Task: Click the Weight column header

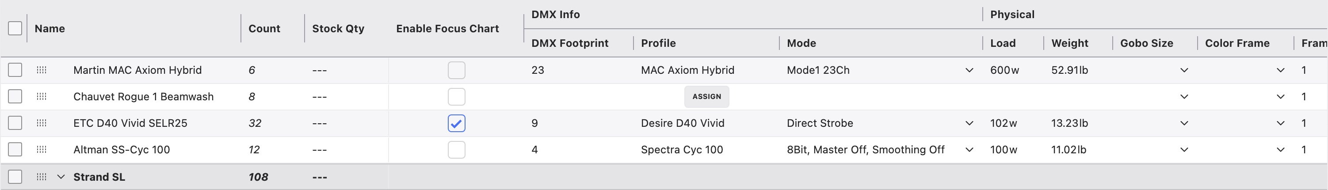Action: [1069, 43]
